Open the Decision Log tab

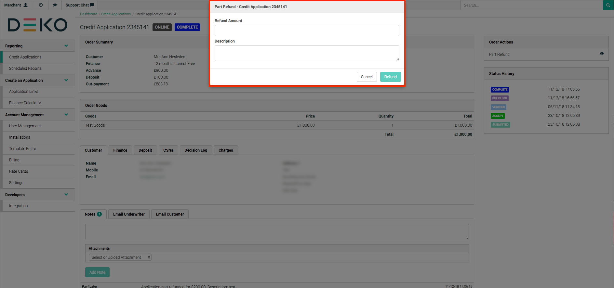196,150
